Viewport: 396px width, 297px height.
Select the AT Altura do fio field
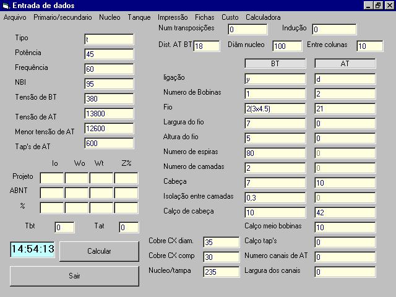[345, 139]
